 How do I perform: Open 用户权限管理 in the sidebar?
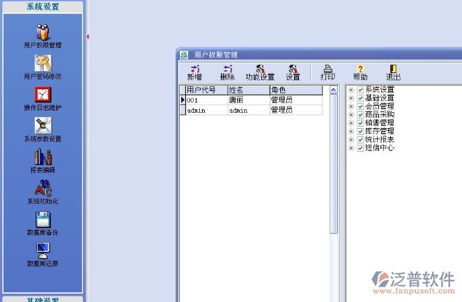43,33
